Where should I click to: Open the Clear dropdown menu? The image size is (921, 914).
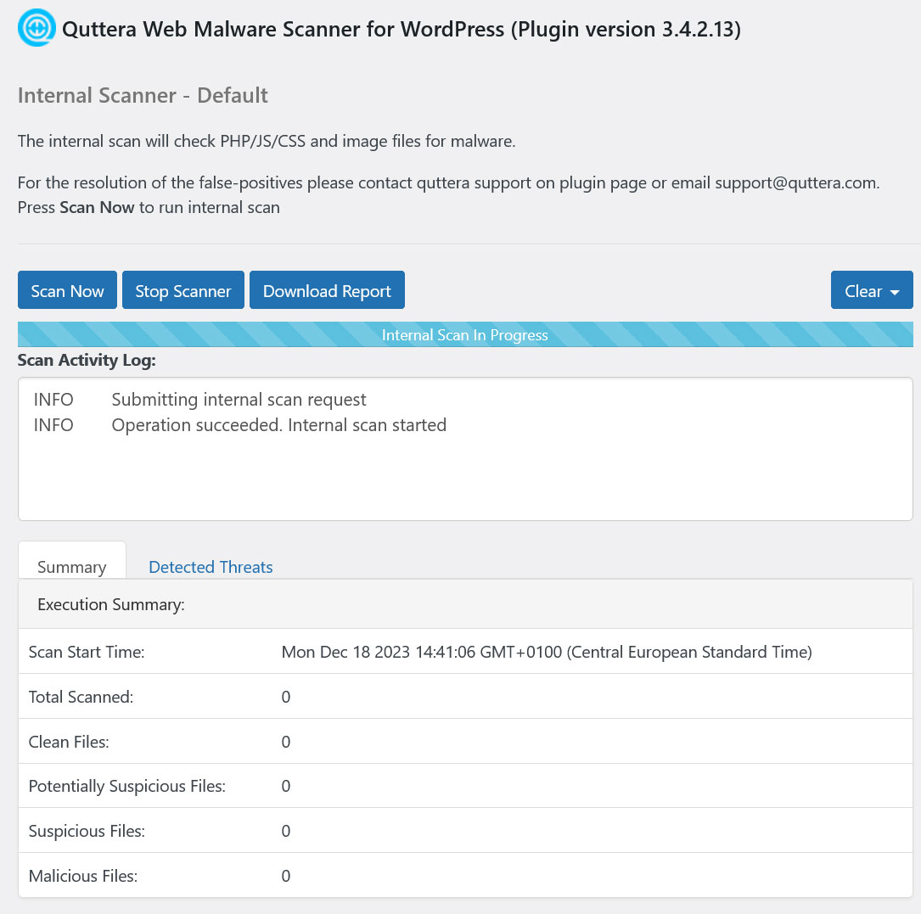pos(872,290)
